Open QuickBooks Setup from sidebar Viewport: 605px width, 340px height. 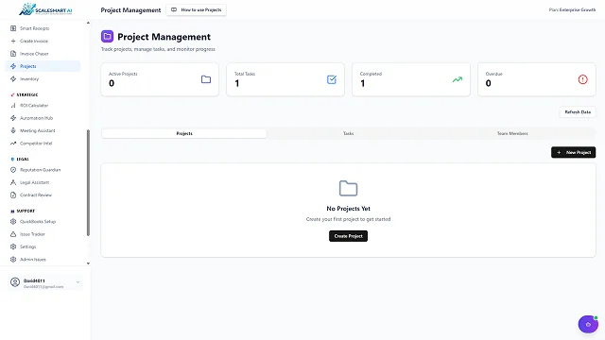(43, 222)
